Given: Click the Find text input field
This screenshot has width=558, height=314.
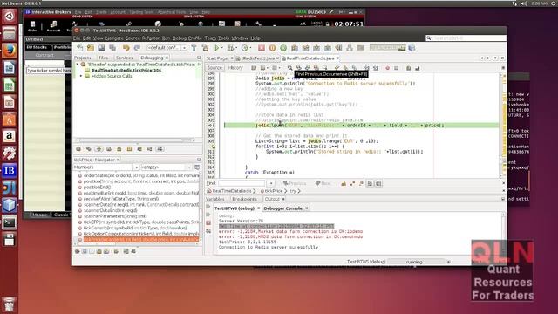Looking at the screenshot, I should (x=242, y=183).
